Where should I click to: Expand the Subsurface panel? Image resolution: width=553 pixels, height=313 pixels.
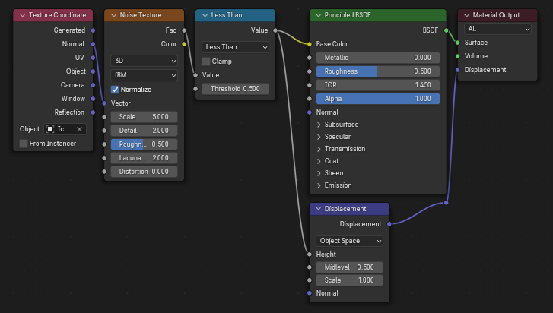pos(319,125)
